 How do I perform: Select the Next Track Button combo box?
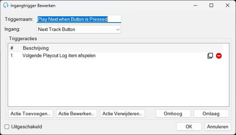[x=79, y=29]
